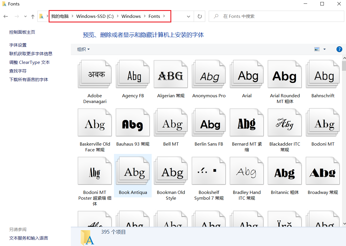Click 下载所有语言的字体 link
346x246 pixels.
pos(29,80)
